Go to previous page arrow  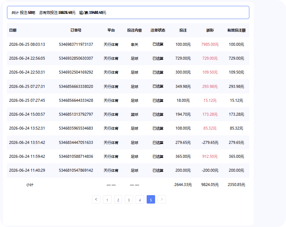click(x=96, y=199)
